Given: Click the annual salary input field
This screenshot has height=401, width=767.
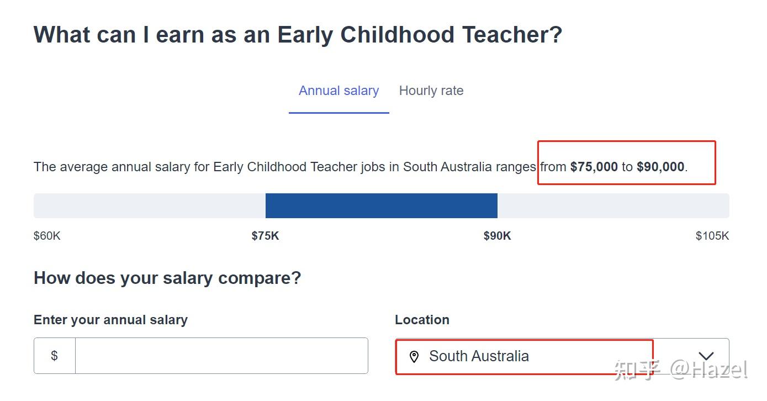Looking at the screenshot, I should [x=221, y=356].
